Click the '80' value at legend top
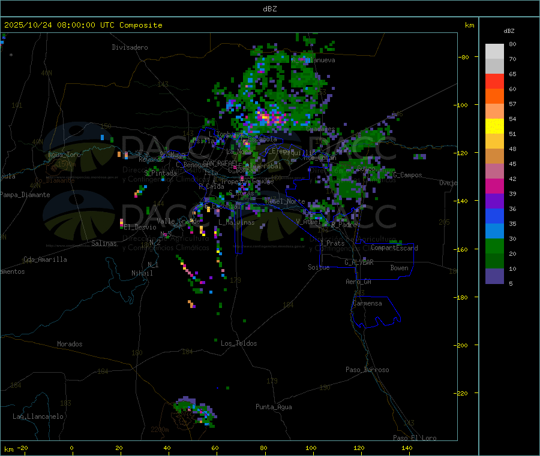 pyautogui.click(x=512, y=44)
